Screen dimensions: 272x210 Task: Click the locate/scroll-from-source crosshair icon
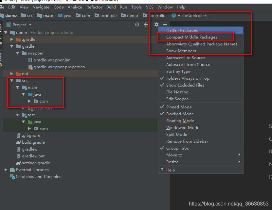[137, 24]
